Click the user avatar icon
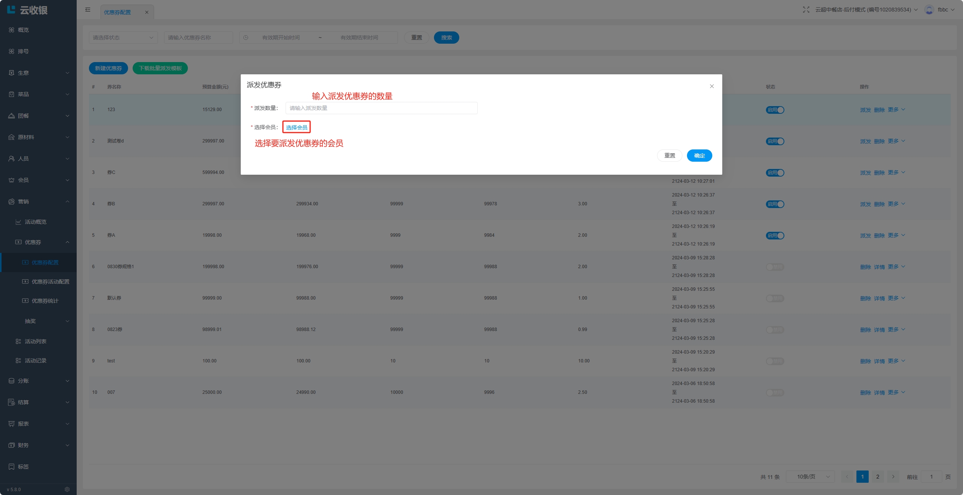The width and height of the screenshot is (963, 495). point(929,10)
